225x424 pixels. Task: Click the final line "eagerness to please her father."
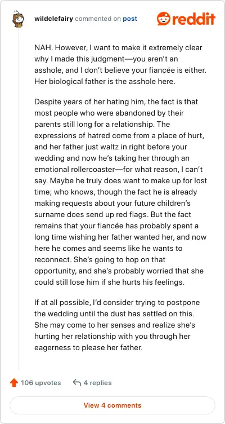click(x=88, y=347)
